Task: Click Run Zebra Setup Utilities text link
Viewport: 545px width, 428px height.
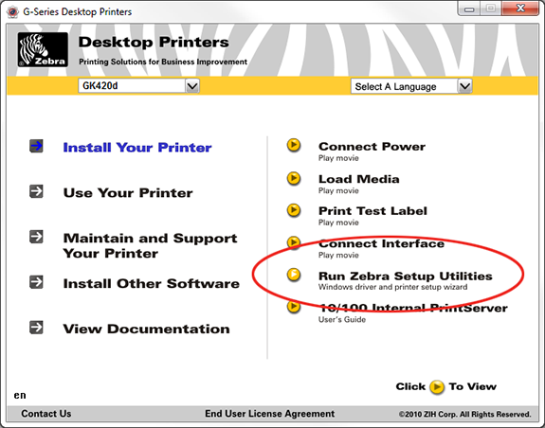Action: (406, 276)
